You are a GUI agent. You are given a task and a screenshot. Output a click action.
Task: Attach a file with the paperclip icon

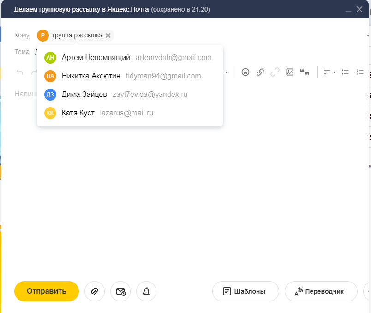95,291
